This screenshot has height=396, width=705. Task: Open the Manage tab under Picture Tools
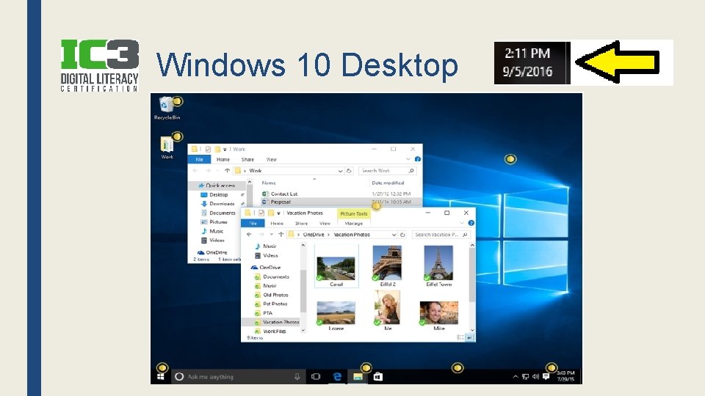click(x=354, y=223)
